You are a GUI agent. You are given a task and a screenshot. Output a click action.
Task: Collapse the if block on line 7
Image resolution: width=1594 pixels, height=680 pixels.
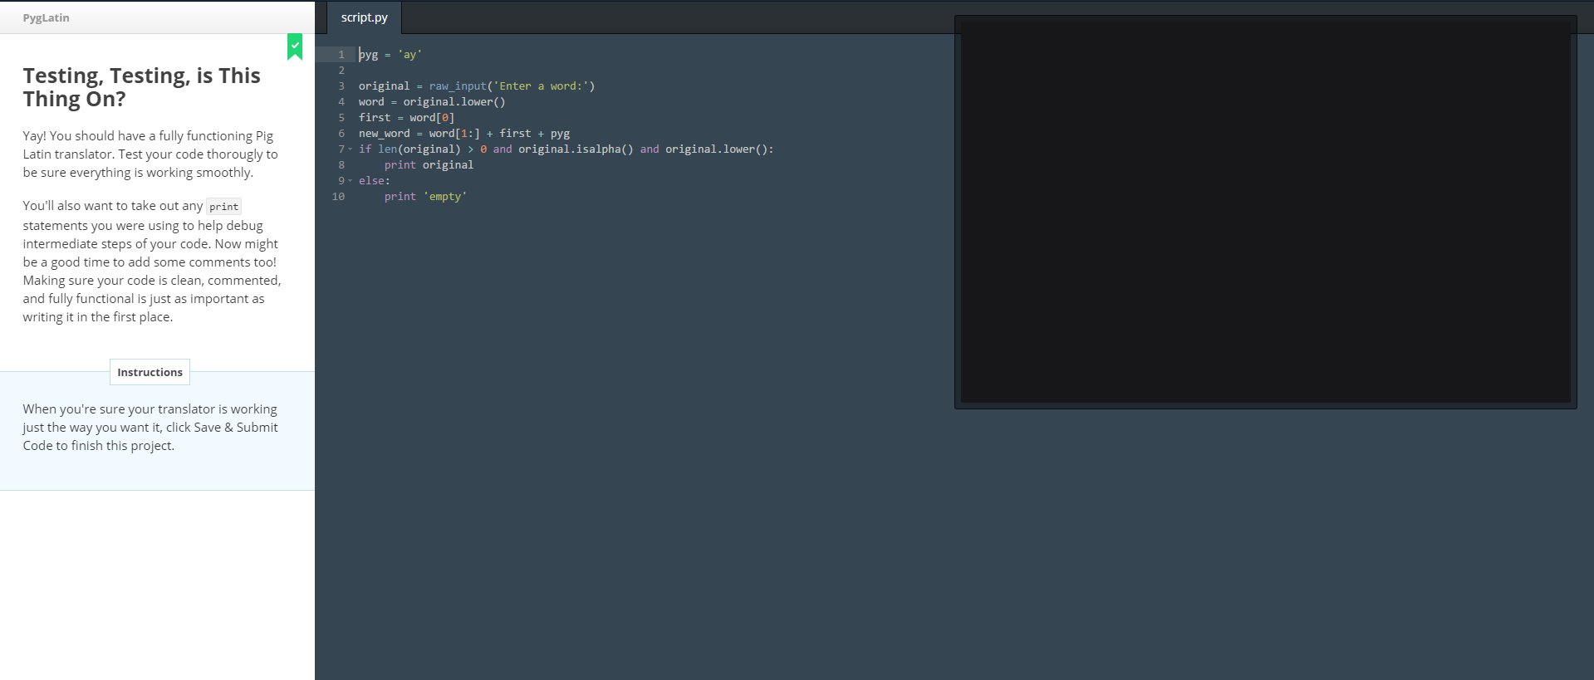pos(350,149)
